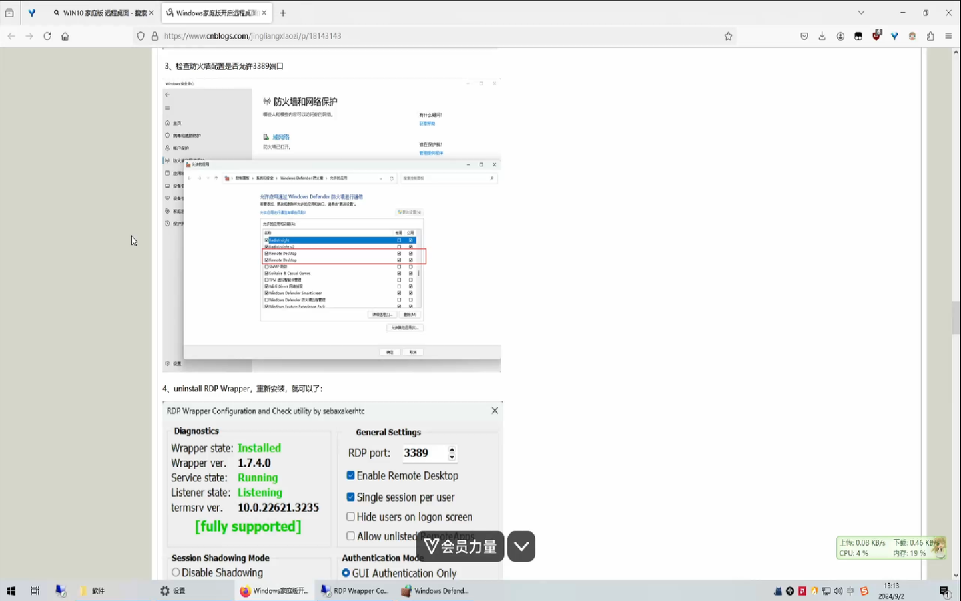Go back one page

pyautogui.click(x=11, y=36)
